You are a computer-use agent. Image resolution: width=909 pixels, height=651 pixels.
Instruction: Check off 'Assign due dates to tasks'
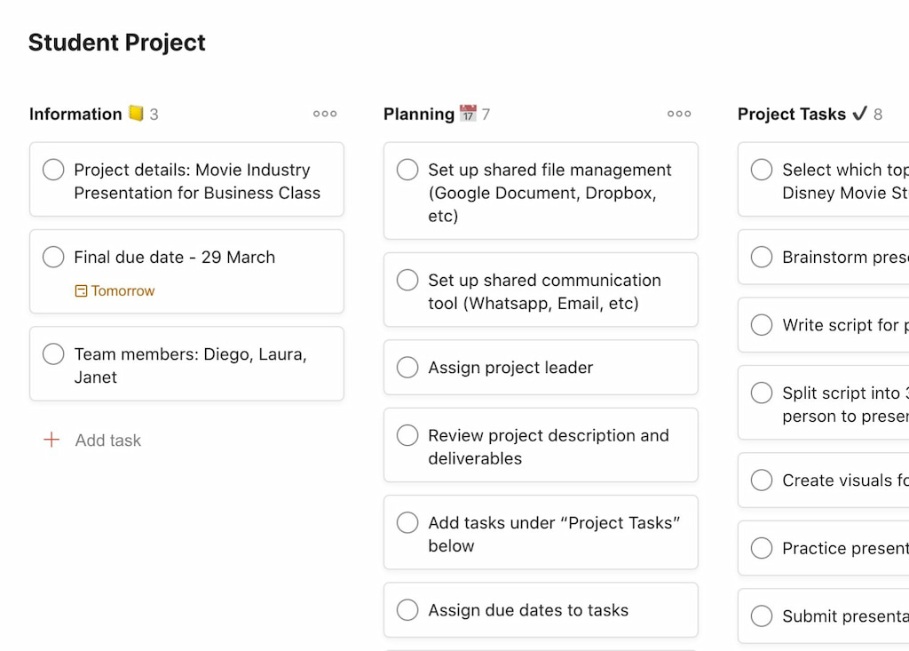point(407,610)
